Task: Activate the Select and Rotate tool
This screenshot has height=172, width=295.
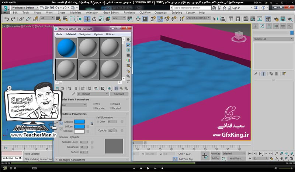Action: pos(94,19)
